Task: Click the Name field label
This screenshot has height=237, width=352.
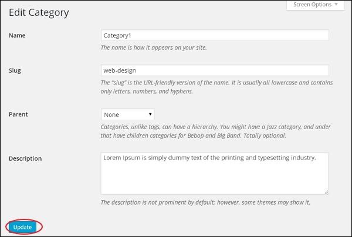Action: [17, 35]
